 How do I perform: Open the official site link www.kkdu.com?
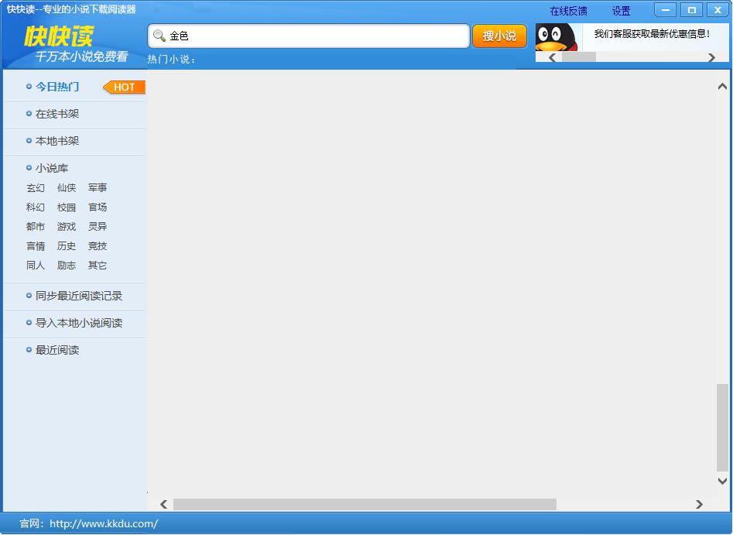[x=104, y=523]
